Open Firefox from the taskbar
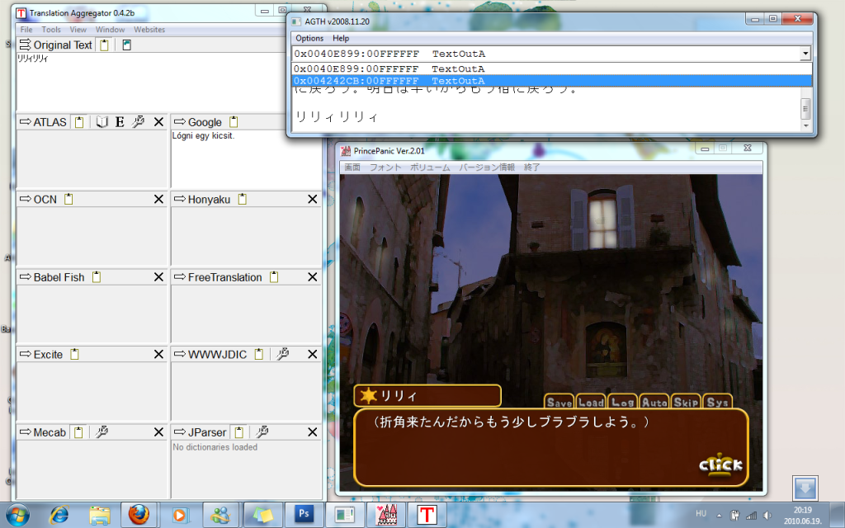The height and width of the screenshot is (528, 845). click(139, 515)
